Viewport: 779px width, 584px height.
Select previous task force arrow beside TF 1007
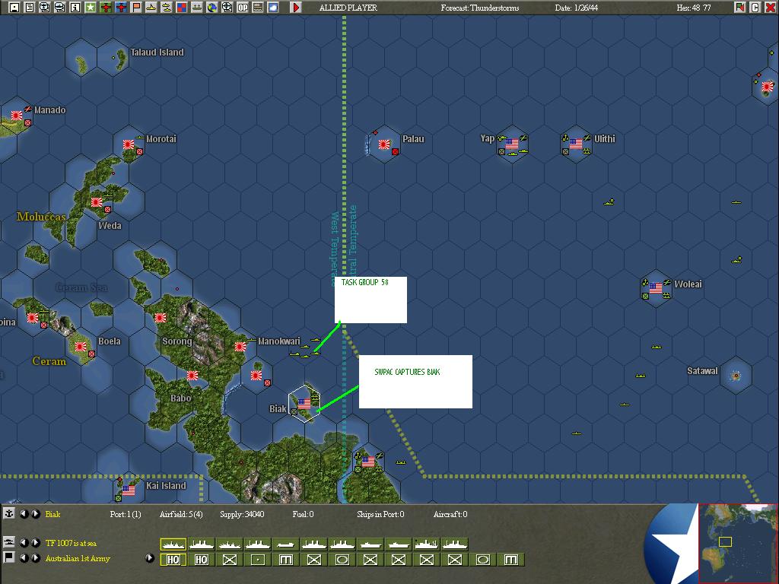(24, 543)
